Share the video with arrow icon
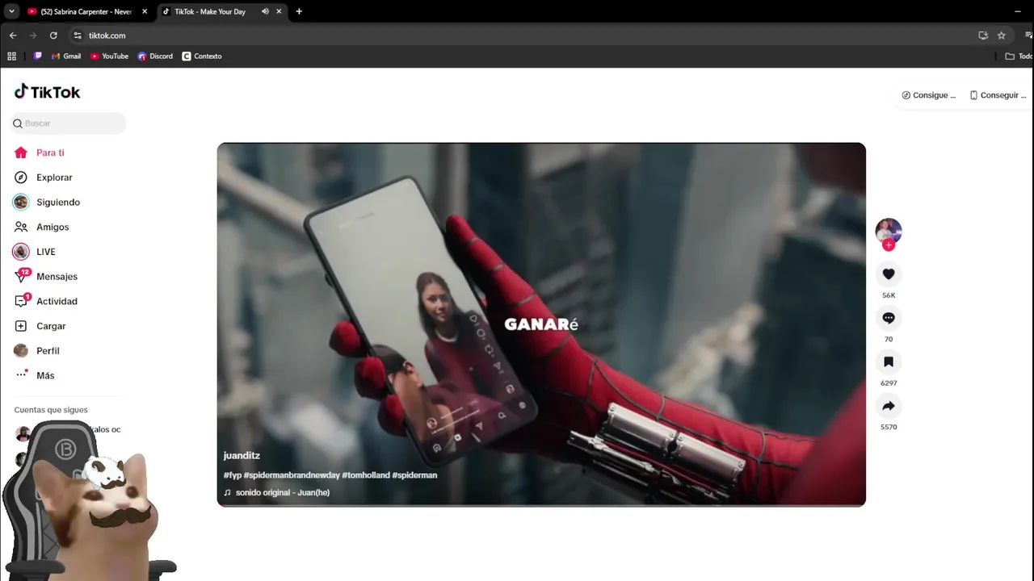This screenshot has height=581, width=1034. click(889, 406)
